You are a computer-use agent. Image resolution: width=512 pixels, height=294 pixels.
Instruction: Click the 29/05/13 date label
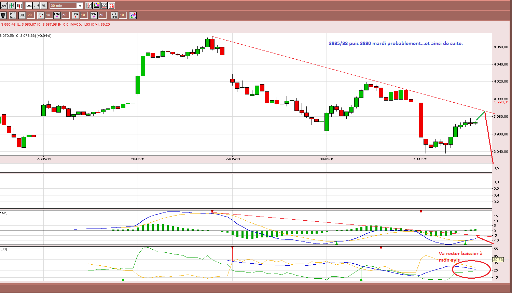tap(233, 159)
